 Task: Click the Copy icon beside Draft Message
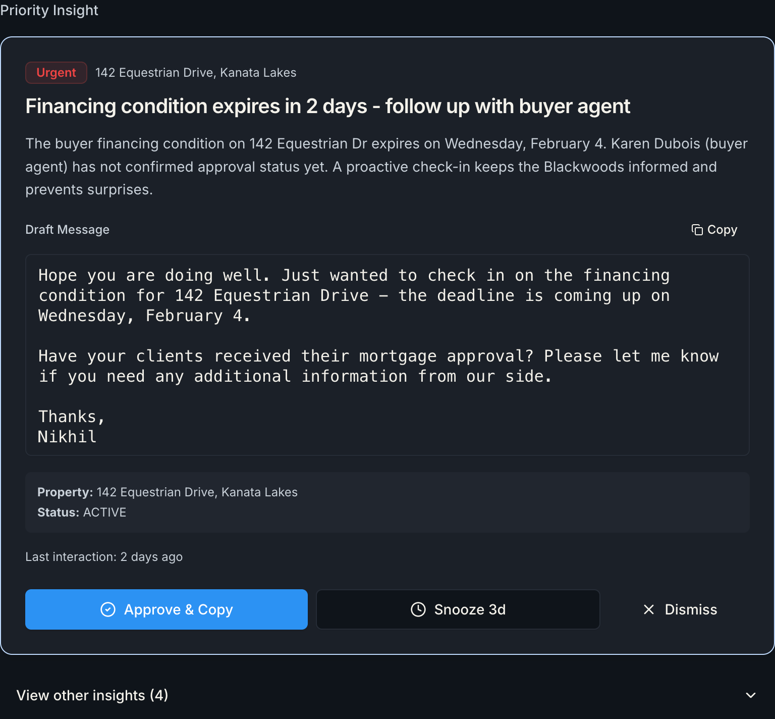coord(697,230)
